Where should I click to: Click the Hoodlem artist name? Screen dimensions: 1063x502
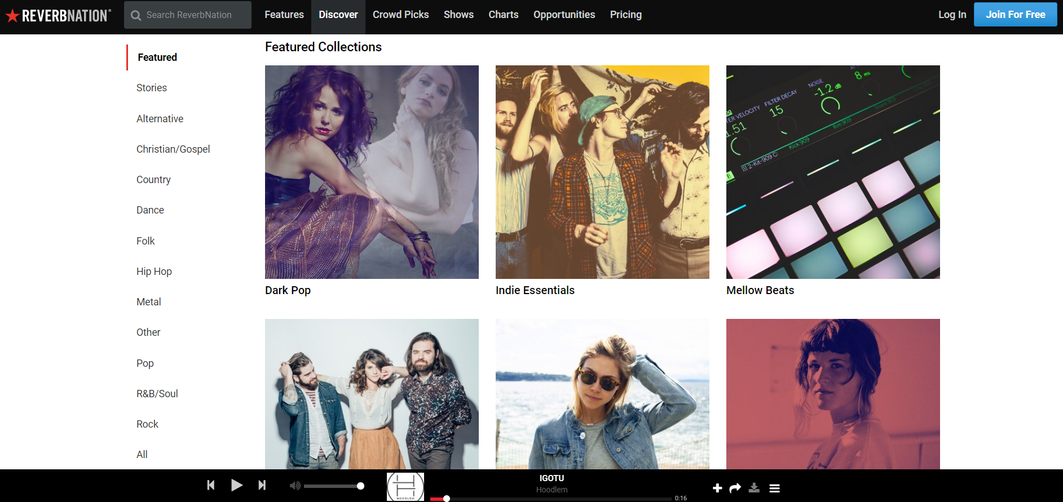coord(552,490)
